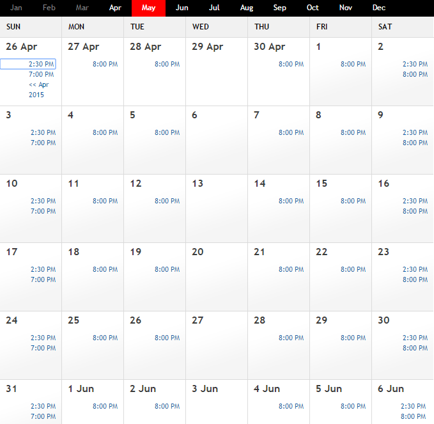Choose 8:00 PM on Thursday May 21

point(291,269)
